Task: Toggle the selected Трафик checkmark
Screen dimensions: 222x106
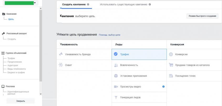Action: [x=116, y=54]
